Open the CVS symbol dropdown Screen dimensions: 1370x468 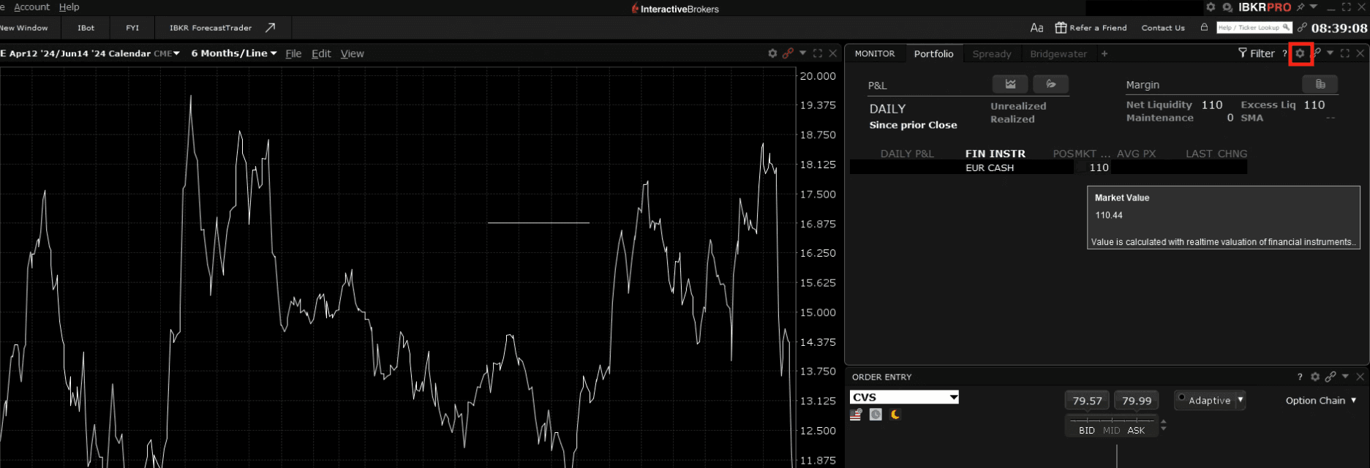point(953,397)
